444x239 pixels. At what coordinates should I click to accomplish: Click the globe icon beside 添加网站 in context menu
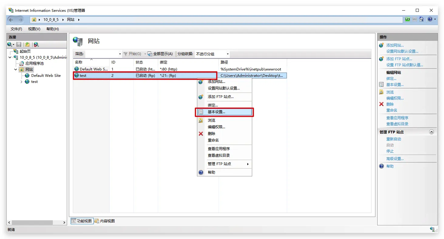[201, 82]
